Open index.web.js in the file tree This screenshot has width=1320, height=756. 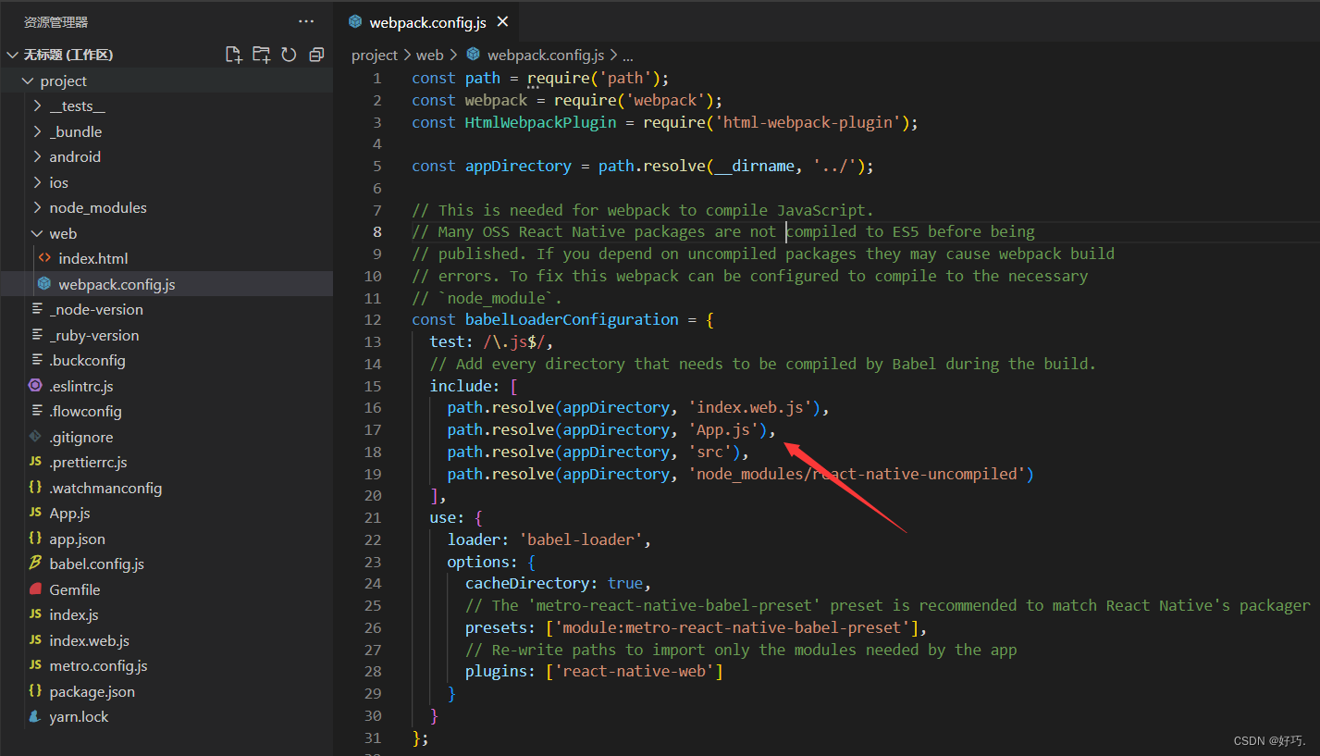tap(167, 640)
